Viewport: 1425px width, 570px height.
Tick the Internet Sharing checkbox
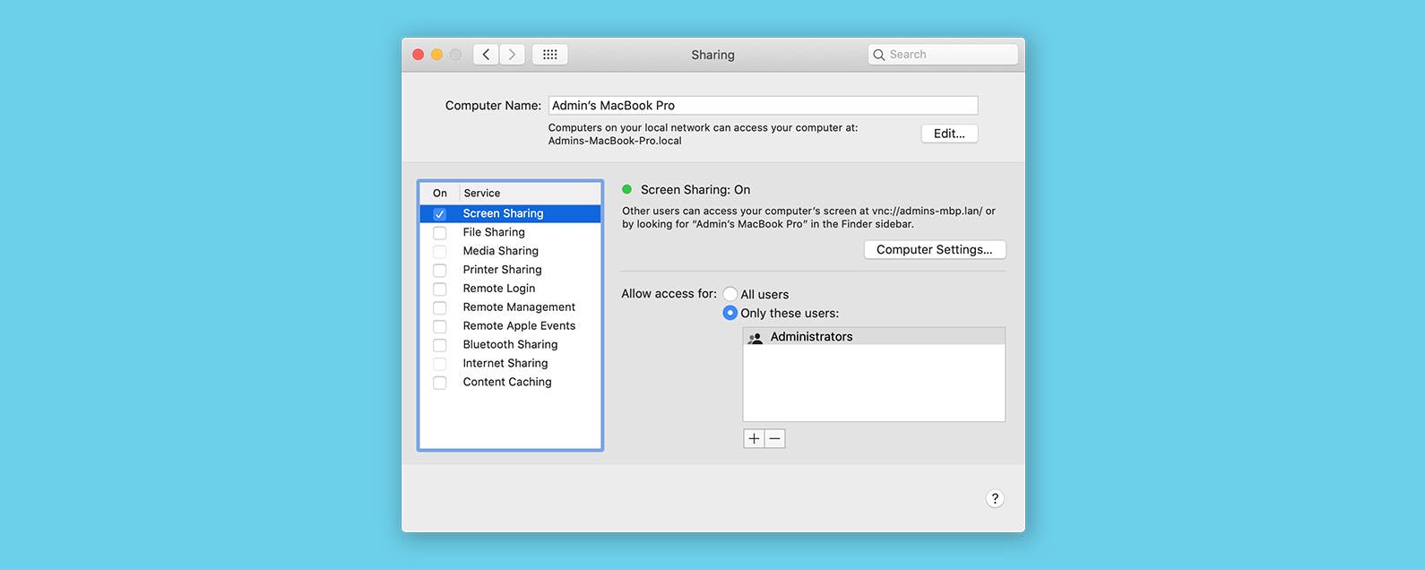tap(440, 365)
